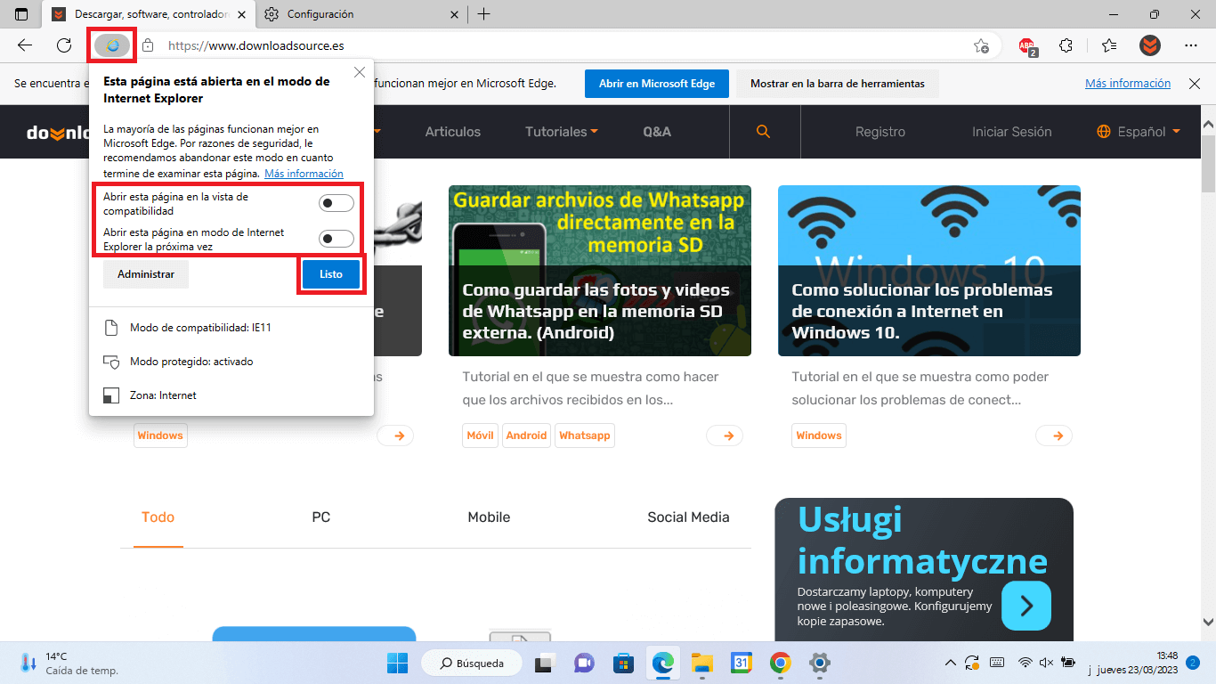Open a new tab with the plus button

(x=483, y=14)
